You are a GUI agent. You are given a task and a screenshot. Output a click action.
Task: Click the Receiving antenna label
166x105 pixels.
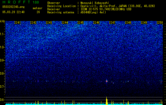pyautogui.click(x=61, y=12)
